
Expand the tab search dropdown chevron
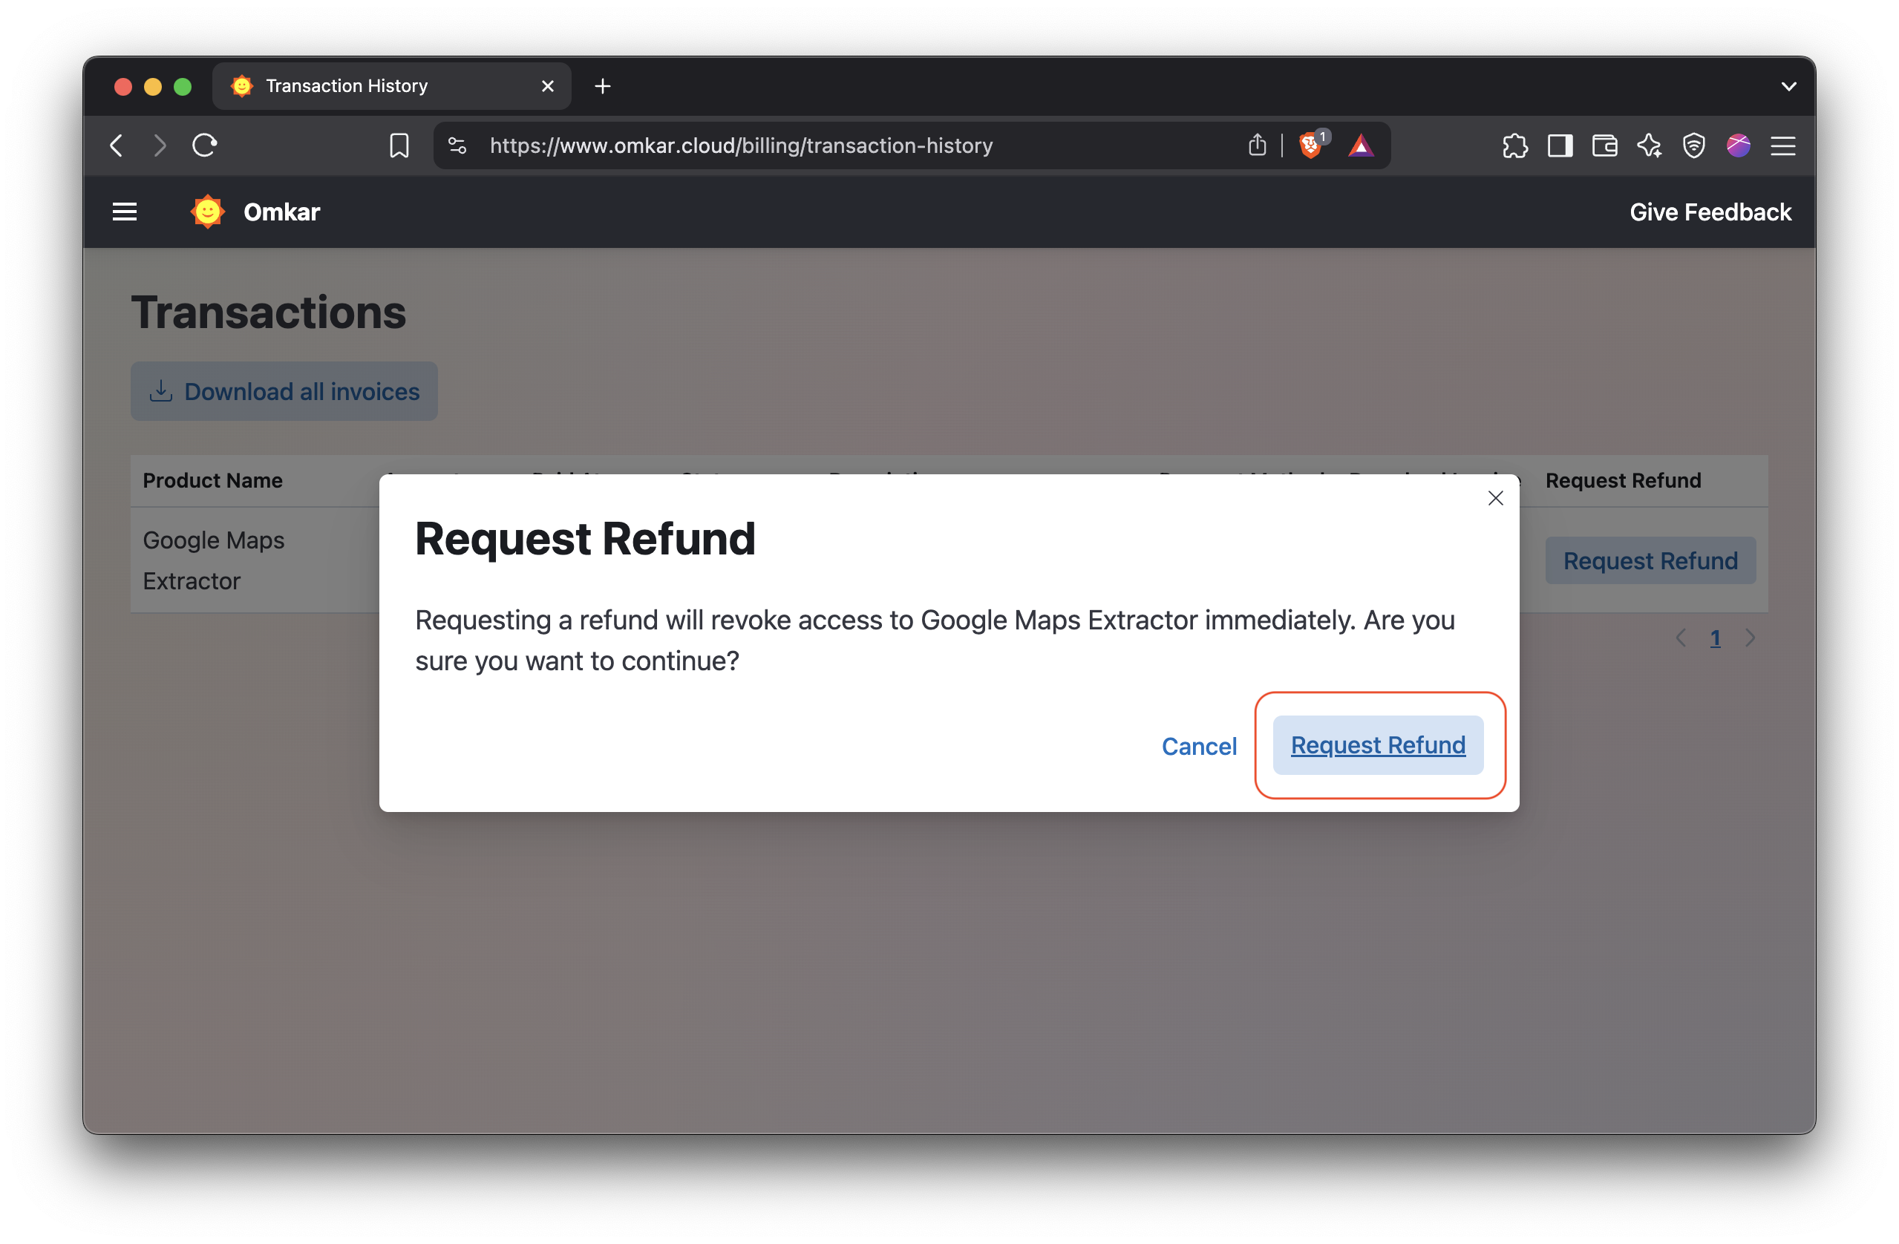[1788, 86]
